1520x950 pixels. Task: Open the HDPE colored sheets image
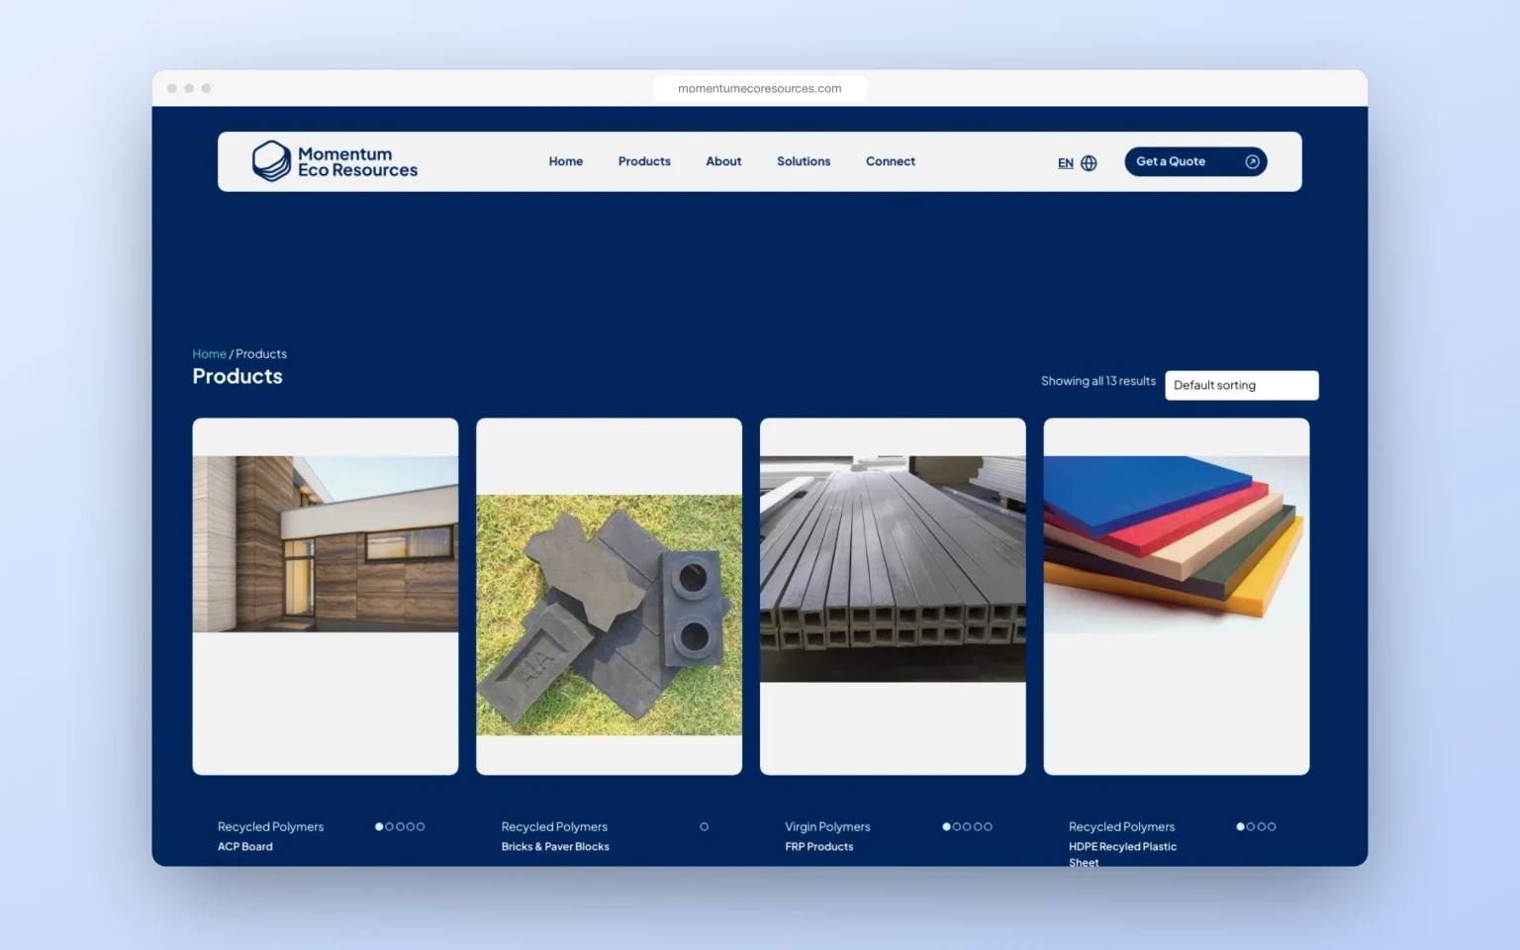1177,544
